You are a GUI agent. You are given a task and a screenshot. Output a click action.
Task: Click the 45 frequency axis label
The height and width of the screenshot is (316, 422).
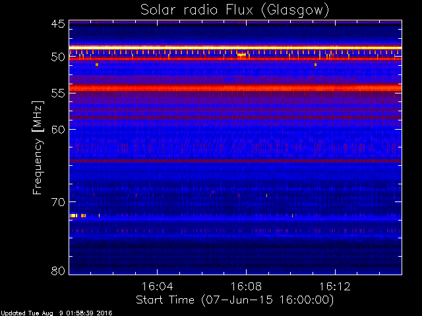[58, 24]
